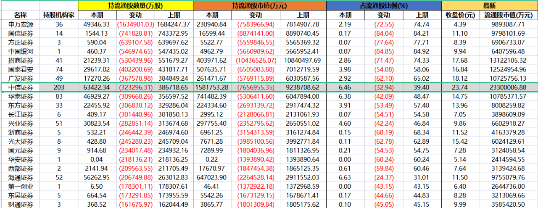Click the 313674.68 cell in 兴业证券 row
This screenshot has width=538, height=208.
pos(174,123)
